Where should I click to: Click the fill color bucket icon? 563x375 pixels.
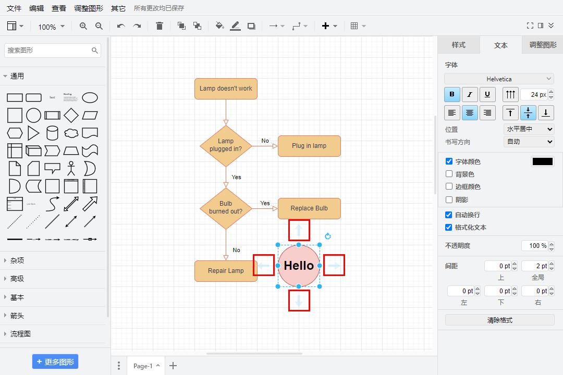click(219, 26)
